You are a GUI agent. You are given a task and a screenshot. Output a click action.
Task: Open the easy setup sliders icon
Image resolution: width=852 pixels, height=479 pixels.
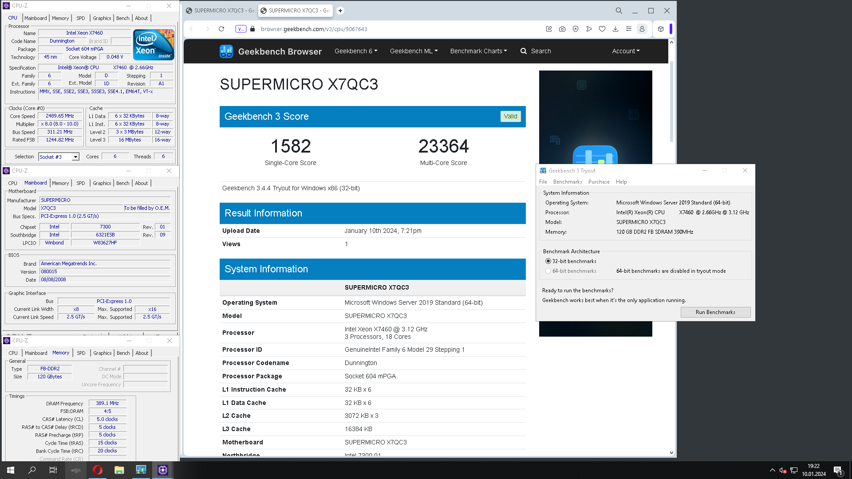point(629,29)
